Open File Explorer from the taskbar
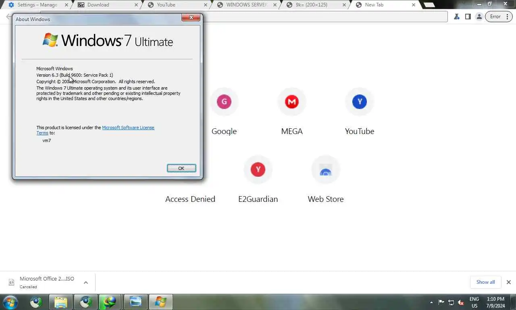The height and width of the screenshot is (310, 516). click(x=61, y=302)
